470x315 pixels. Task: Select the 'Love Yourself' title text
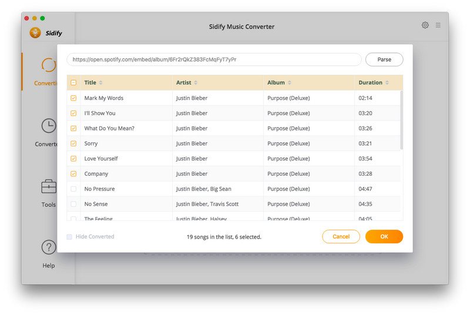tap(101, 159)
